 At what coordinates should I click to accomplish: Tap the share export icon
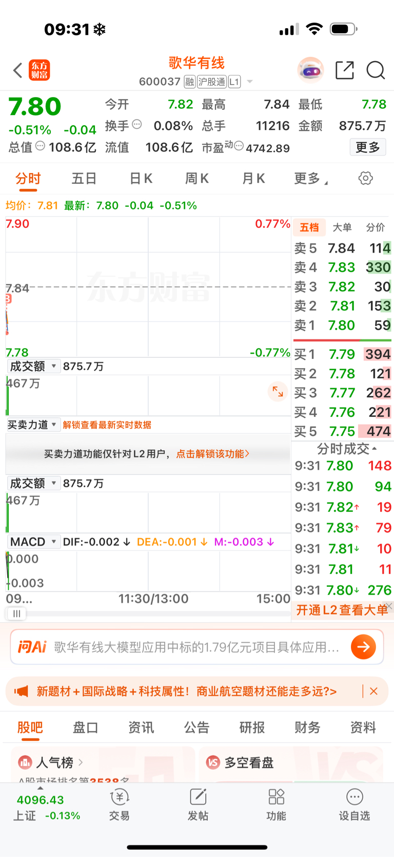pos(345,70)
